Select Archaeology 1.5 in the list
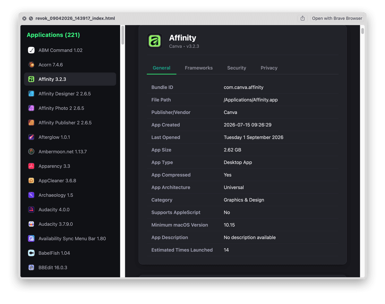This screenshot has height=304, width=385. click(x=70, y=195)
